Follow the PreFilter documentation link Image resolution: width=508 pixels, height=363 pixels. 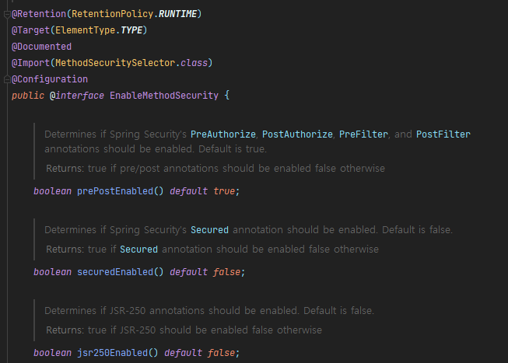click(363, 134)
